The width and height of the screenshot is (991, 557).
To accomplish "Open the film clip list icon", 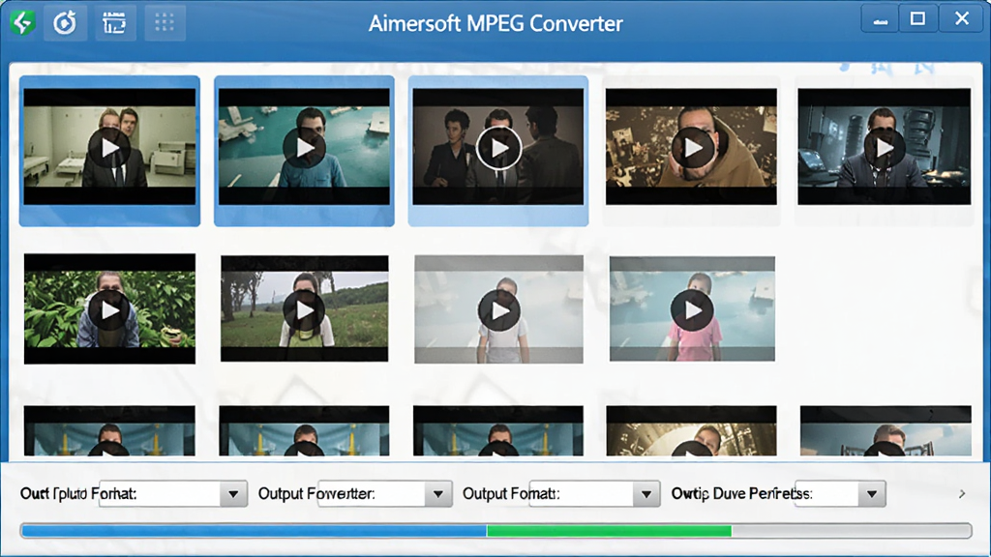I will [115, 23].
